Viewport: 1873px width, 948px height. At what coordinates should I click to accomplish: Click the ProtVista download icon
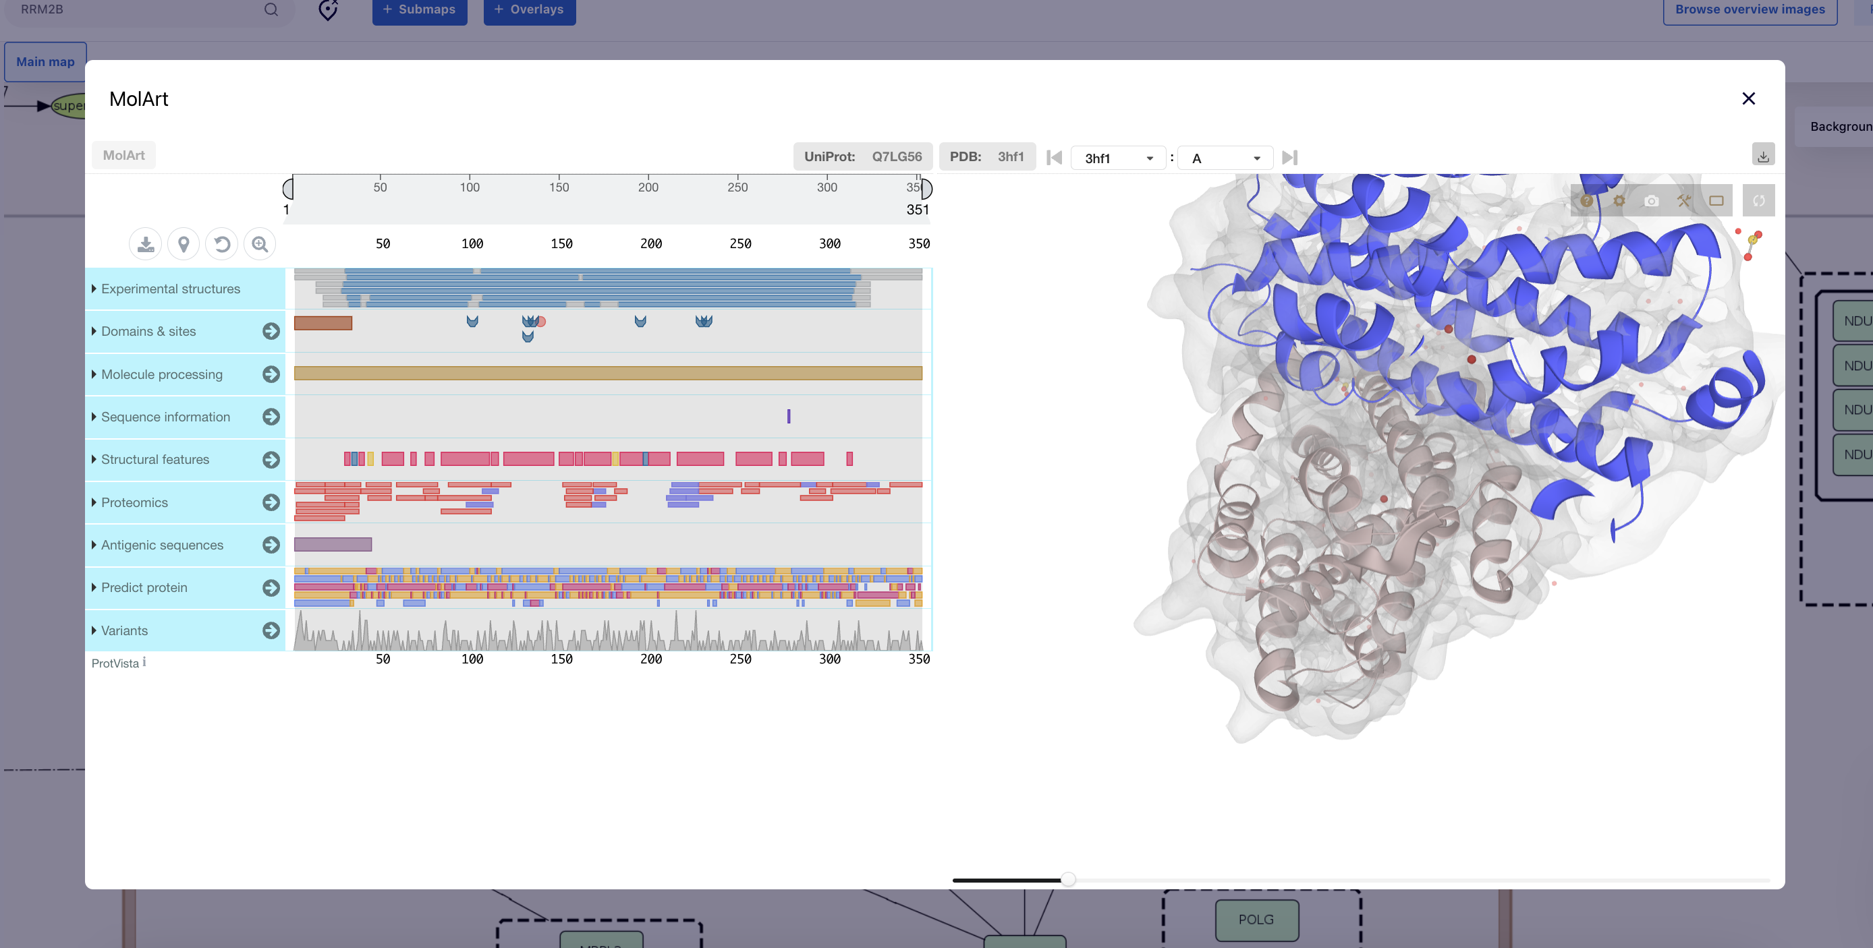[146, 244]
